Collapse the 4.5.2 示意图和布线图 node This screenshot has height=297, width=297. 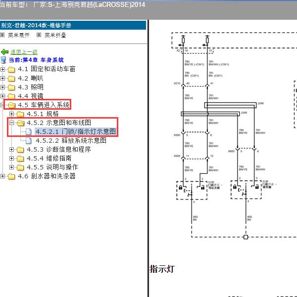(x=11, y=123)
